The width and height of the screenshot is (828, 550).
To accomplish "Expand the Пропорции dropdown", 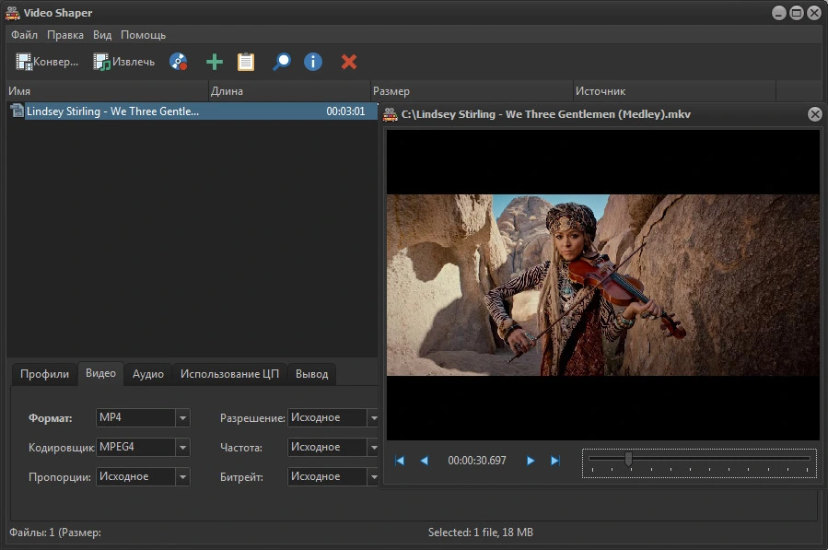I will [182, 477].
